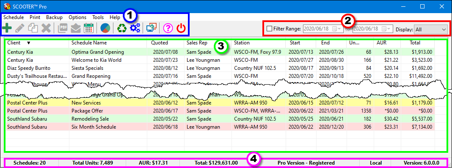Open the Schedule menu

tap(14, 17)
